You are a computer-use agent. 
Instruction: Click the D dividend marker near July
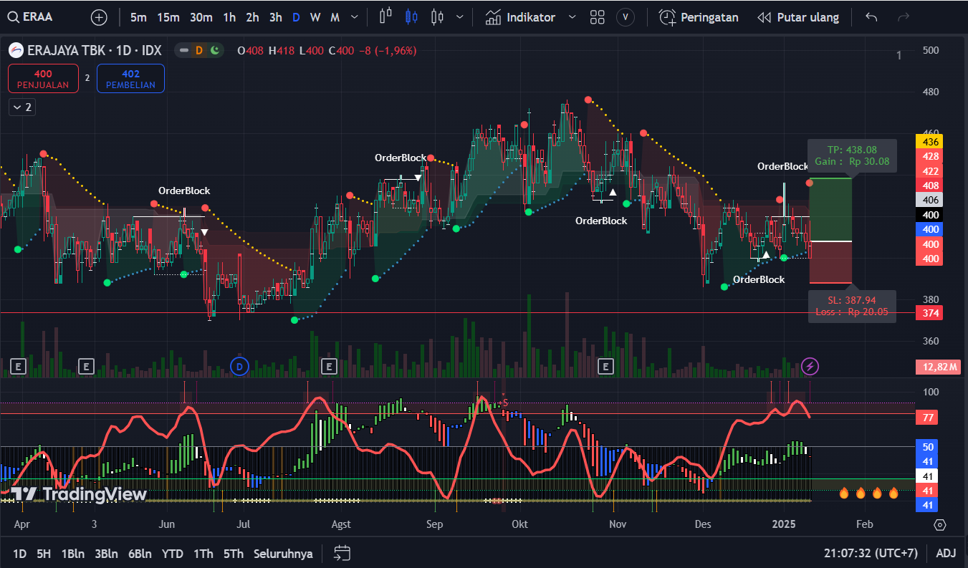239,367
